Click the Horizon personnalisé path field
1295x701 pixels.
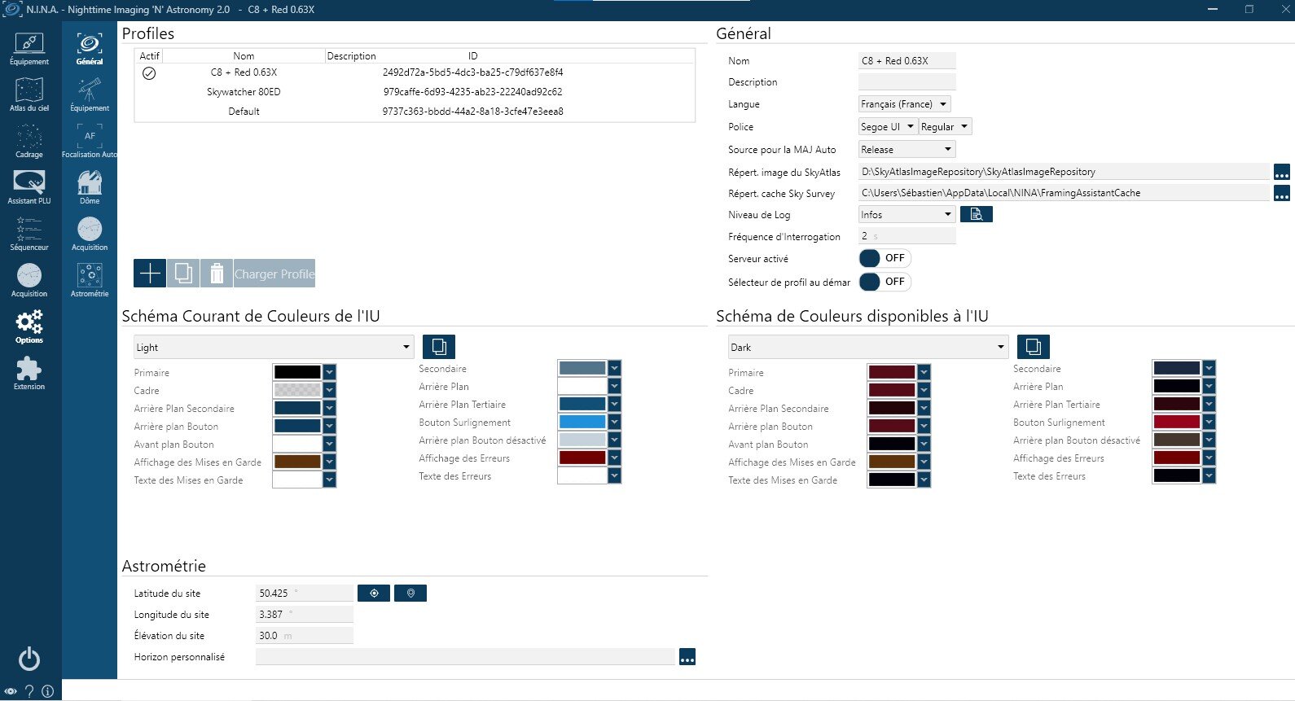pos(466,657)
